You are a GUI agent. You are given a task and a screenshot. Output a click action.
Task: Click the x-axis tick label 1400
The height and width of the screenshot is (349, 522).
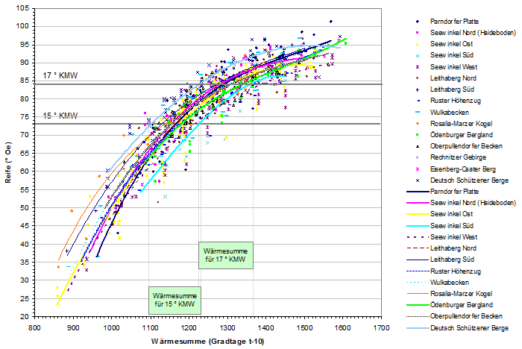click(x=265, y=328)
